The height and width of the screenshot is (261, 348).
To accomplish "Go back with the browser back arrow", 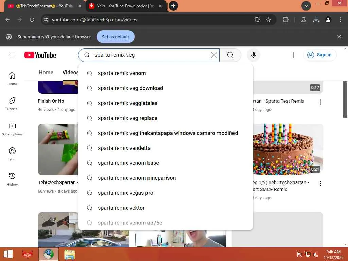I will click(x=7, y=20).
